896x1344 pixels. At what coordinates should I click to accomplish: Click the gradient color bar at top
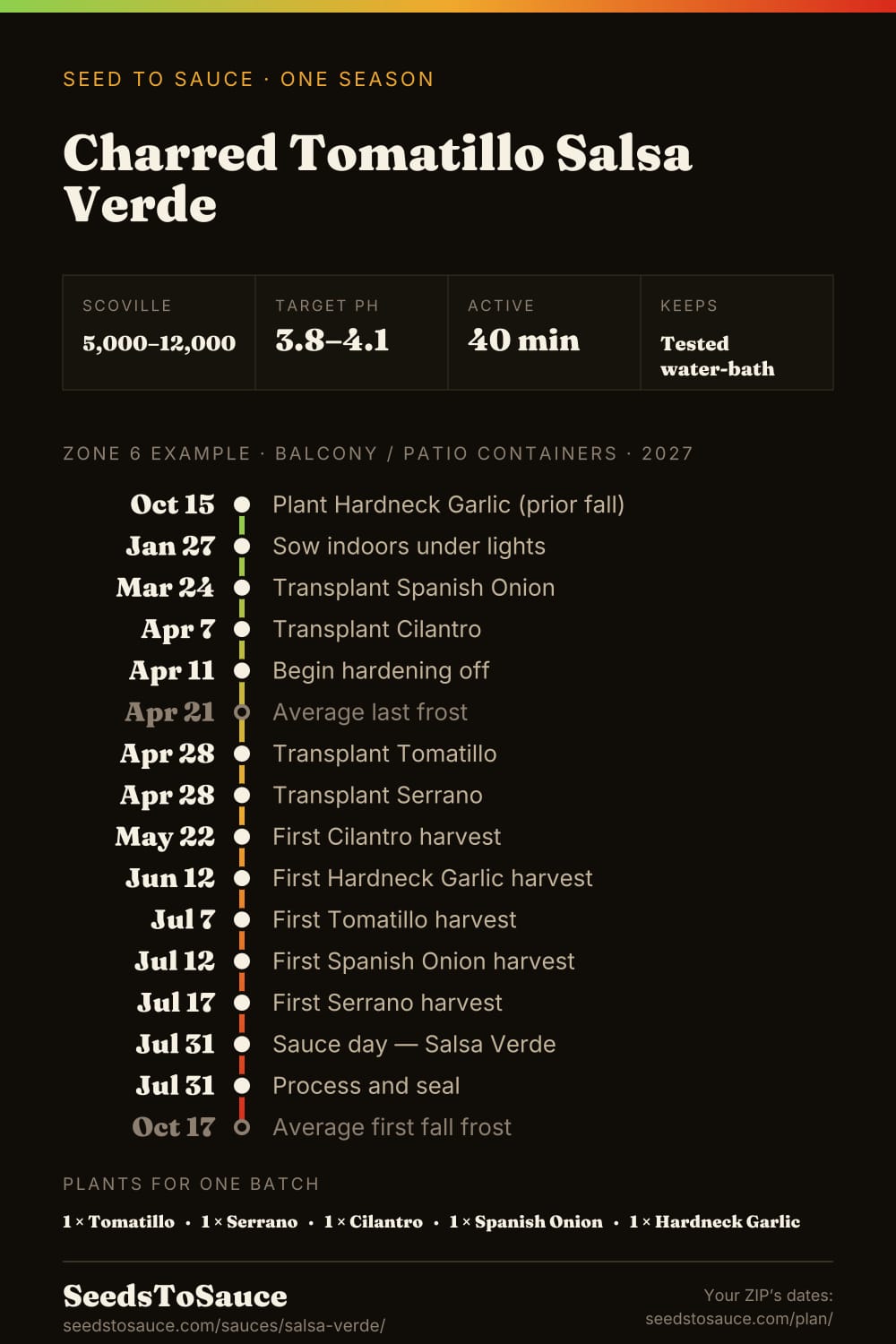tap(448, 5)
